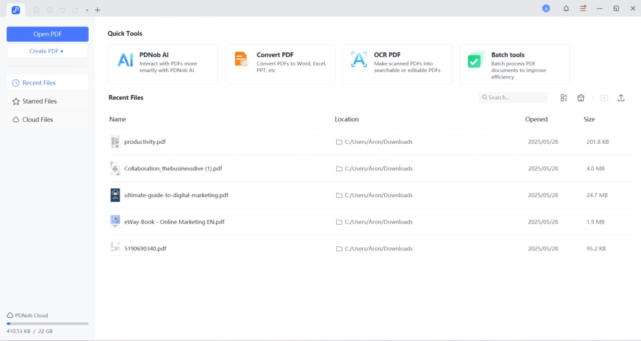The width and height of the screenshot is (641, 341).
Task: Select Recent Files in sidebar
Action: click(47, 83)
